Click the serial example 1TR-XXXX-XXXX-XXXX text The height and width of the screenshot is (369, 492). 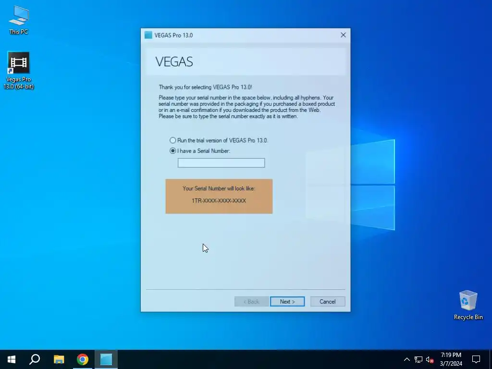pos(219,201)
